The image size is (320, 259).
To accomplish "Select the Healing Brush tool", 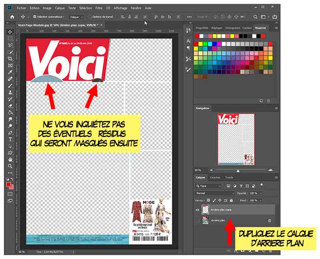I will tap(10, 79).
